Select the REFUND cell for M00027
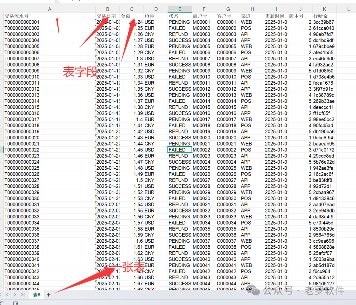Image resolution: width=356 pixels, height=305 pixels. (x=180, y=180)
